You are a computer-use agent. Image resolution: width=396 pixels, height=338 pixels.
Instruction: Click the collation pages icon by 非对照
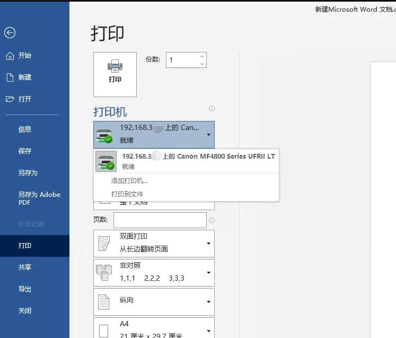tap(104, 273)
